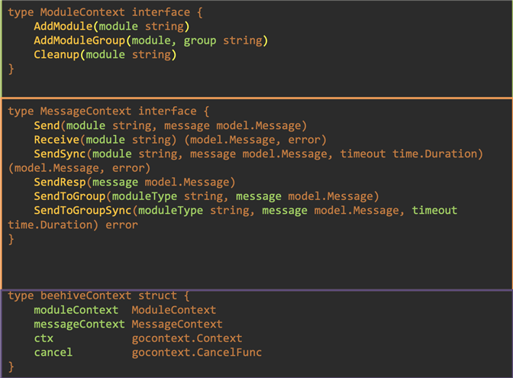The image size is (513, 378).
Task: Click the Receive method name
Action: click(56, 140)
